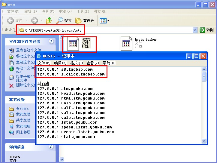Select the HOSTS file icon
Image resolution: width=217 pixels, height=163 pixels.
[x=73, y=44]
